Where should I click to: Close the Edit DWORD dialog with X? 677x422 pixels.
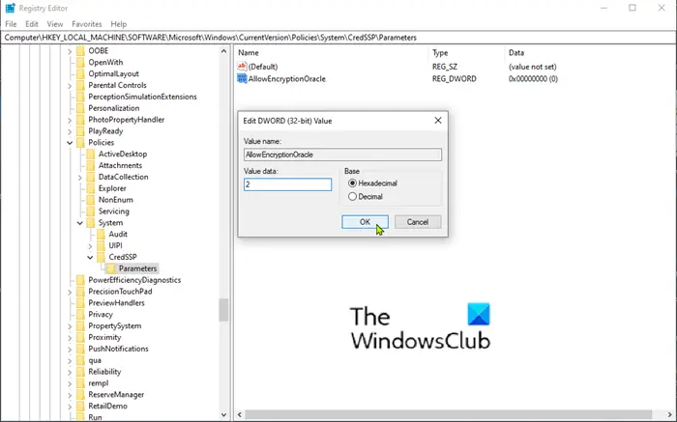coord(438,121)
